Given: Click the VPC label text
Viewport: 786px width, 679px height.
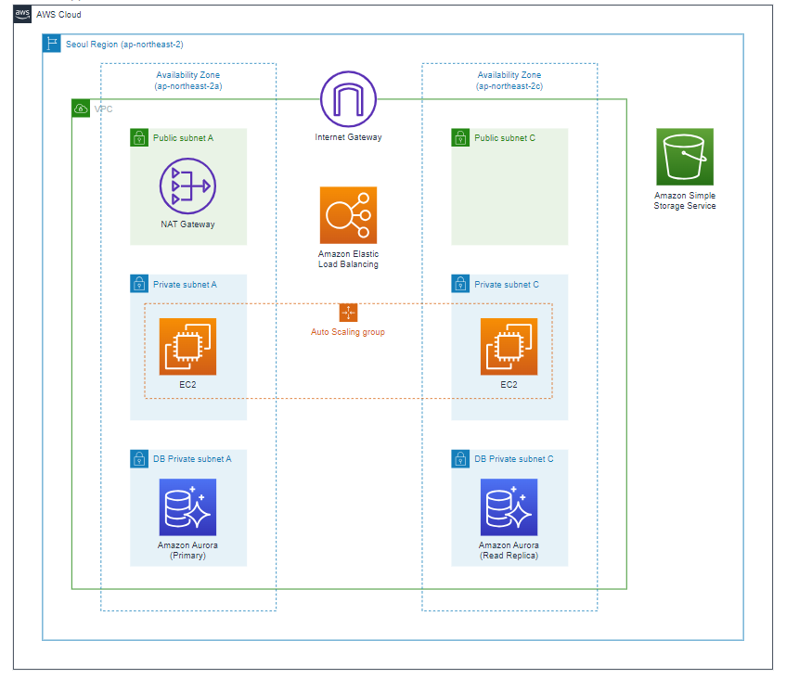Looking at the screenshot, I should [x=104, y=109].
